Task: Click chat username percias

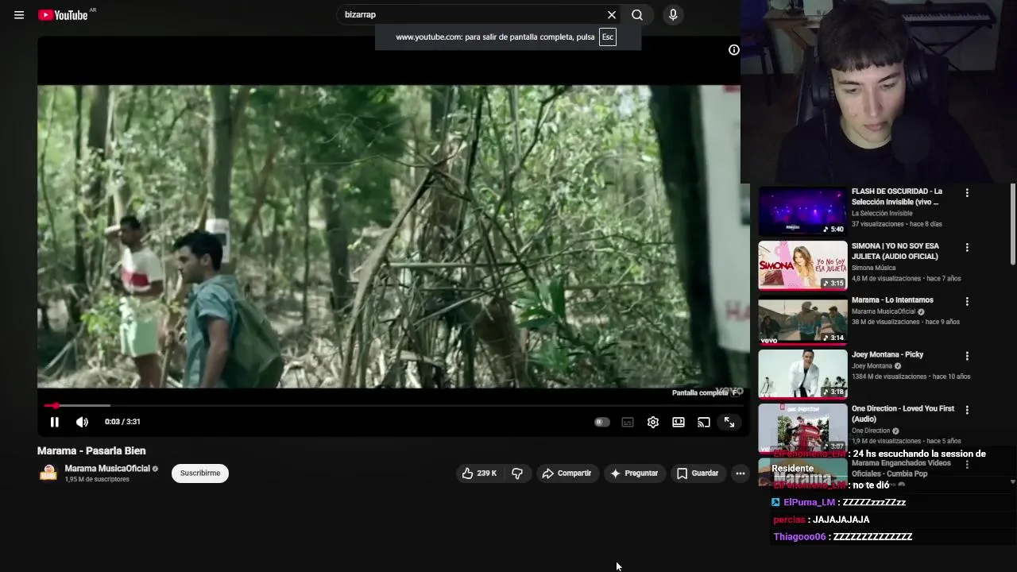Action: pos(789,520)
